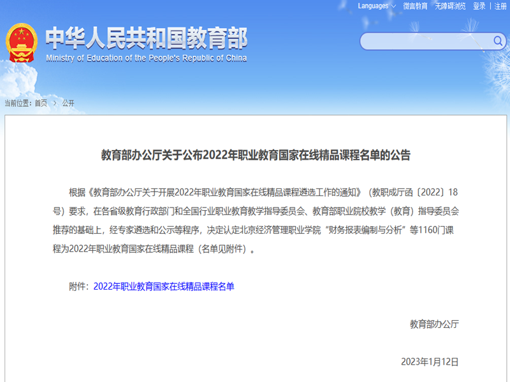
Task: Click the announcement title heading
Action: [256, 155]
